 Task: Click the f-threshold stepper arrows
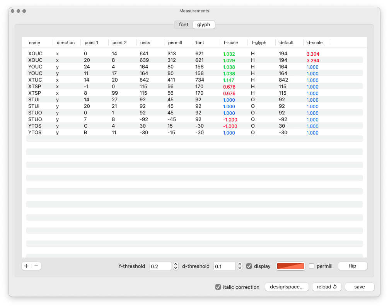point(176,266)
